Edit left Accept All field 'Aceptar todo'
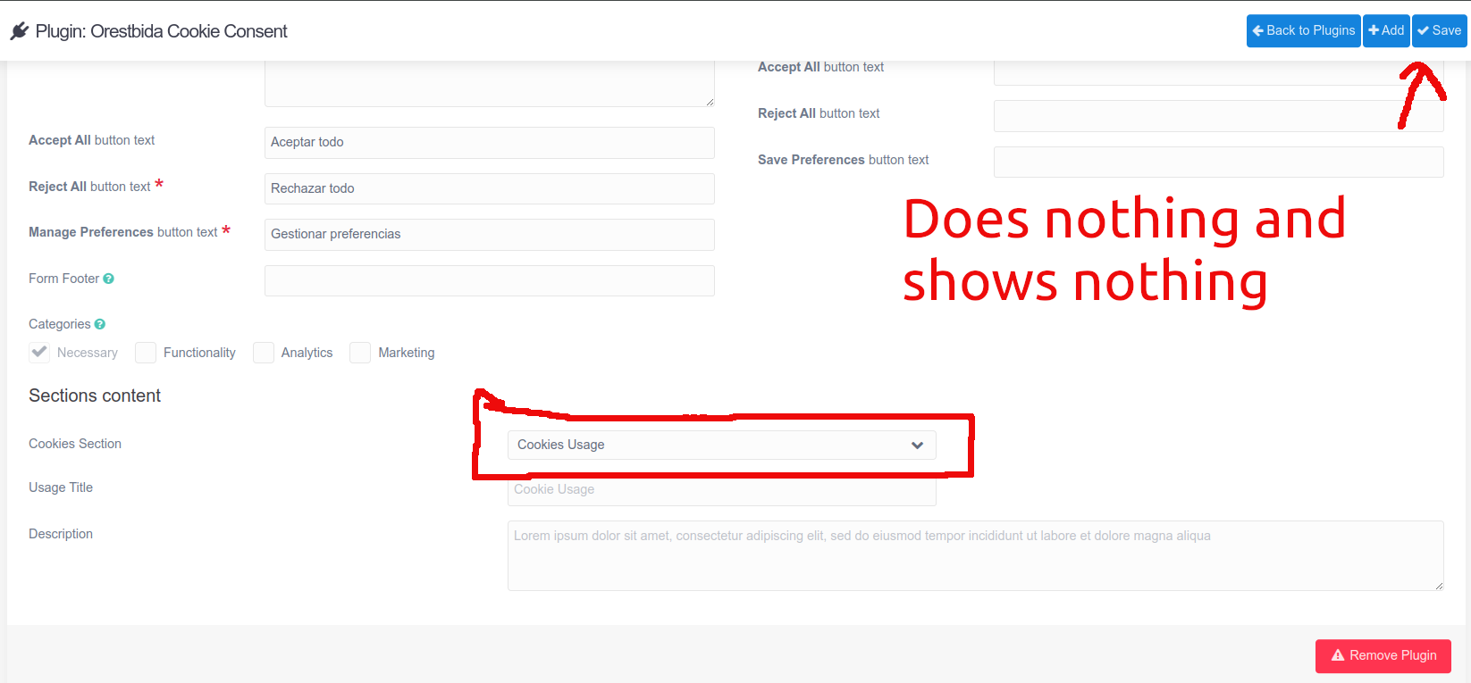1471x683 pixels. click(x=490, y=142)
